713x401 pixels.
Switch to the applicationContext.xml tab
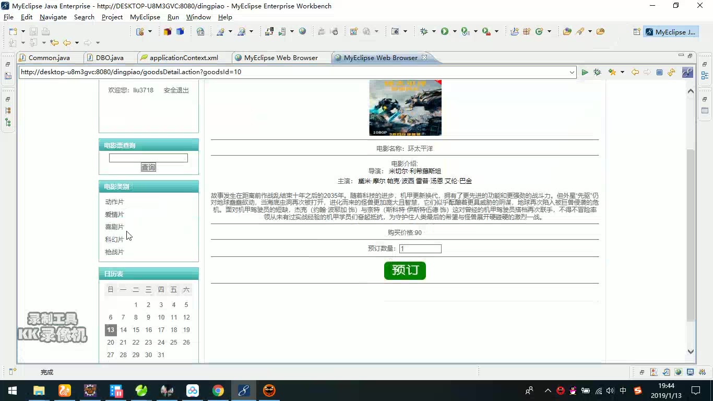pyautogui.click(x=184, y=58)
